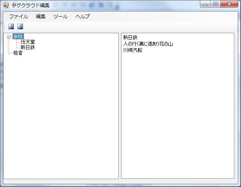Viewport: 241px width, 187px height.
Task: Close the タグクラウド編集 window
Action: click(x=229, y=4)
